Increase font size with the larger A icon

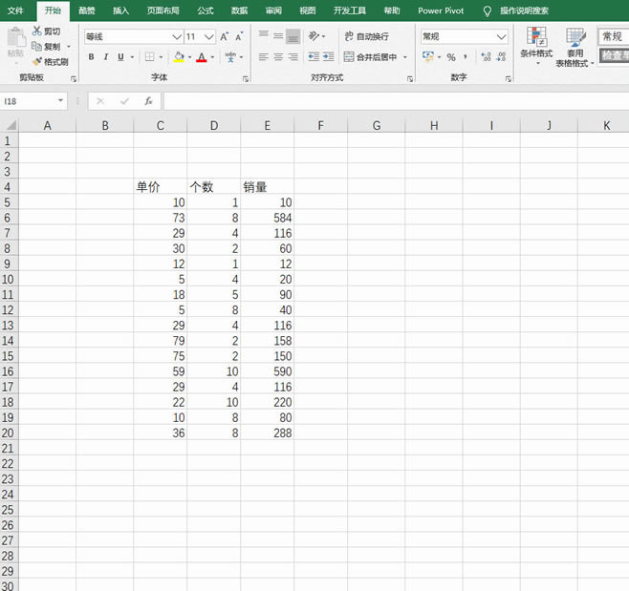(225, 37)
